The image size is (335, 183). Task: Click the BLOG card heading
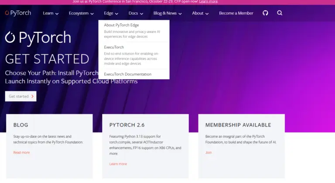pyautogui.click(x=21, y=125)
